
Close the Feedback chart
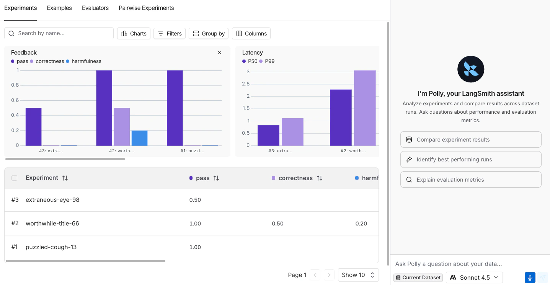point(219,52)
